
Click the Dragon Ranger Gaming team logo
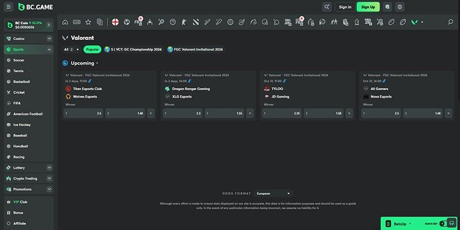[x=167, y=89]
